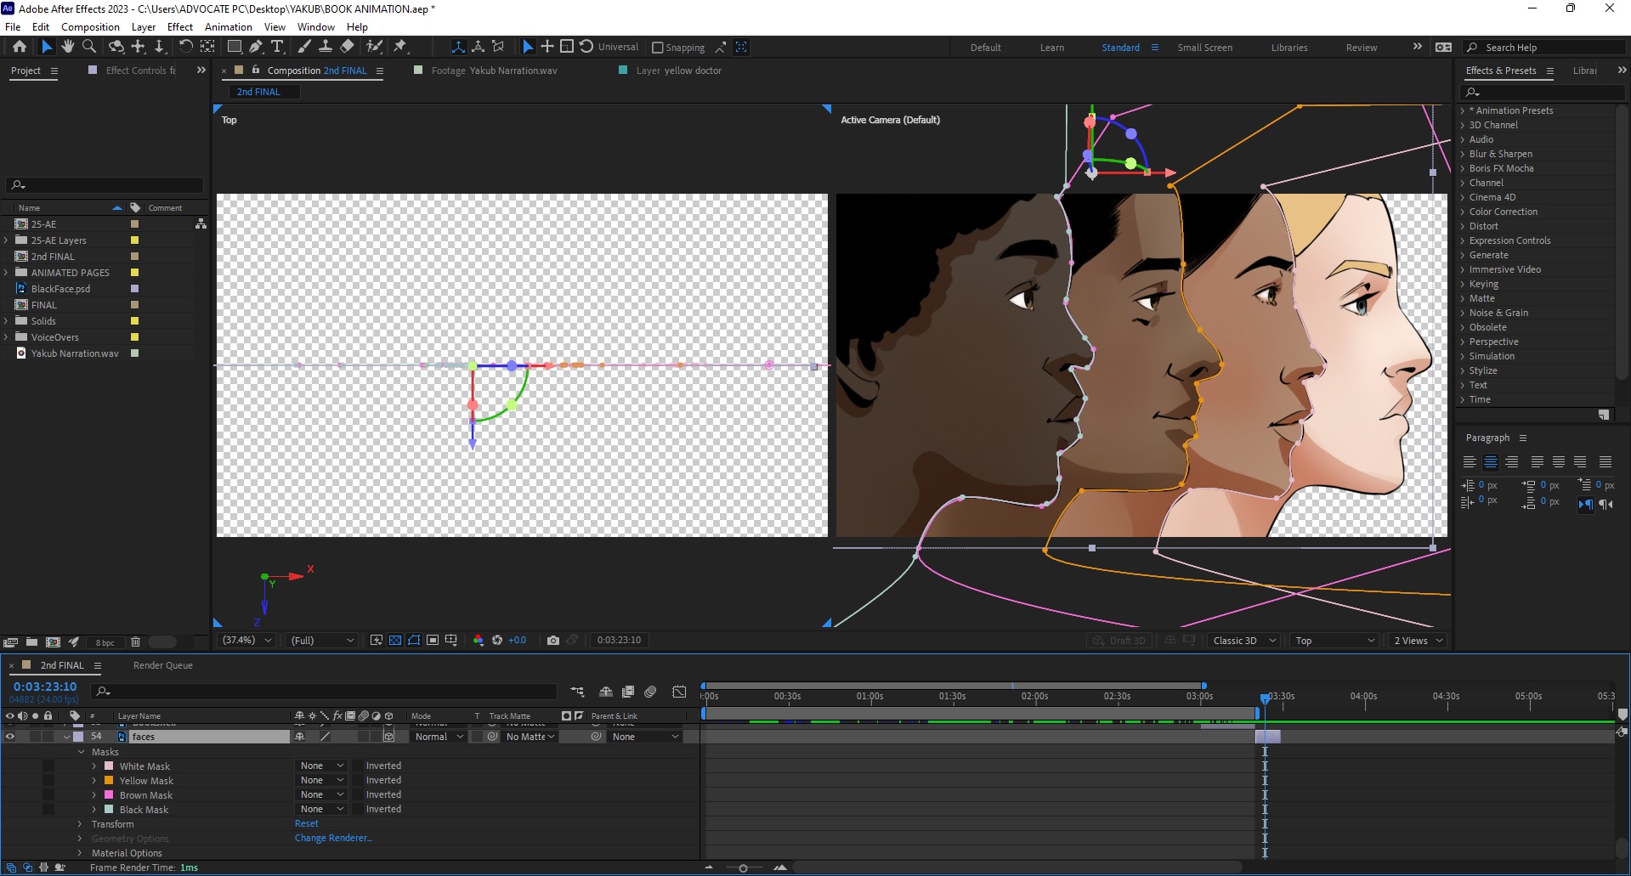Expand the Transform group of faces layer
This screenshot has width=1631, height=876.
point(80,824)
